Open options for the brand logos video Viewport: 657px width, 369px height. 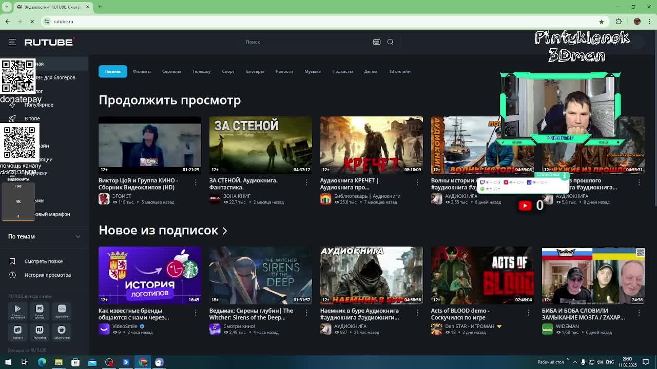196,313
